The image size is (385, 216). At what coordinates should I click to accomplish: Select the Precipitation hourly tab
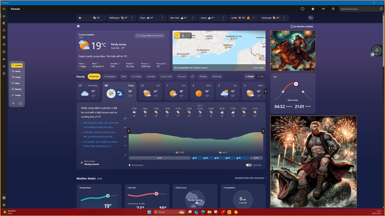coord(110,77)
